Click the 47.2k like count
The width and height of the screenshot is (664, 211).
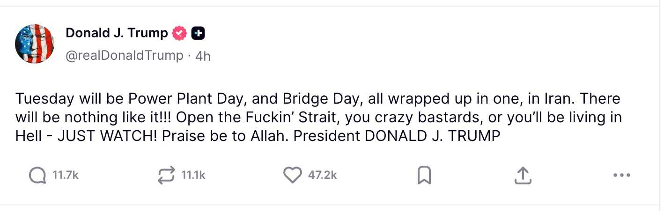[x=322, y=175]
